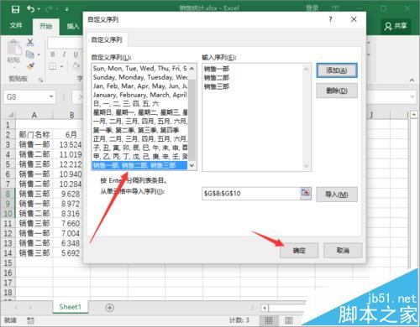Open the 文件 menu
The height and width of the screenshot is (327, 420).
tap(16, 26)
